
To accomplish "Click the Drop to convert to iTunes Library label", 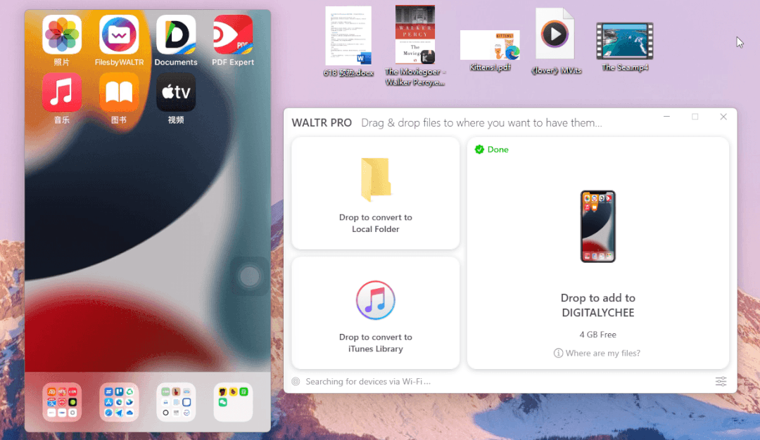I will coord(376,343).
